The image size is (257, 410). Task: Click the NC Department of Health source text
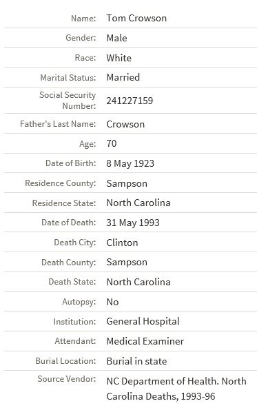[176, 389]
